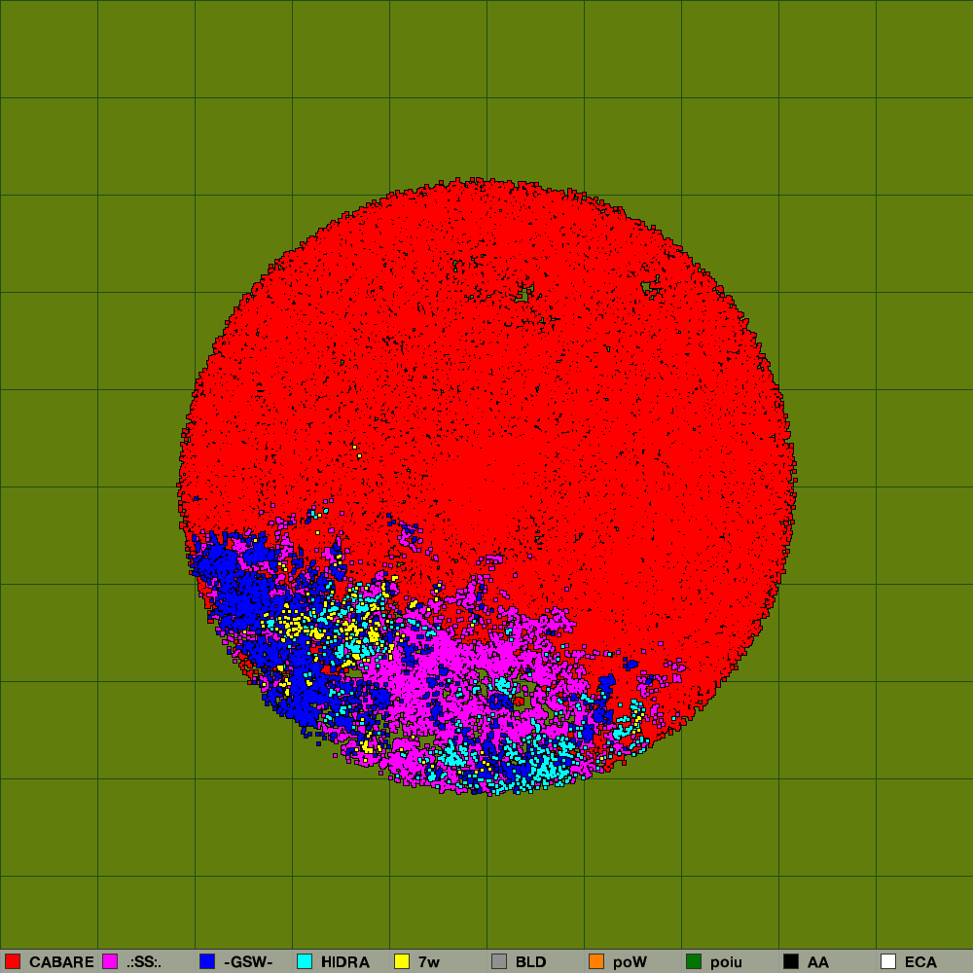The image size is (973, 973).
Task: Click the gray BLD legend swatch
Action: pos(499,961)
